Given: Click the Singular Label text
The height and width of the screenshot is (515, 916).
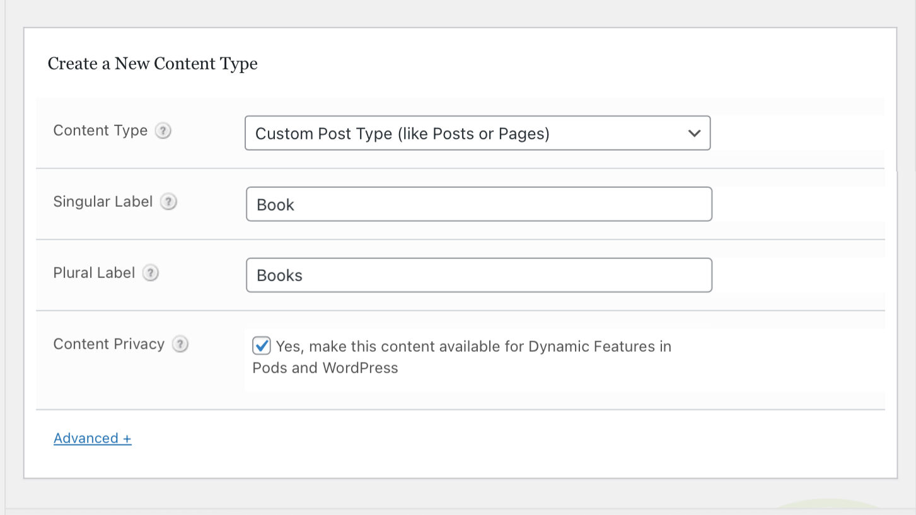Looking at the screenshot, I should [103, 202].
